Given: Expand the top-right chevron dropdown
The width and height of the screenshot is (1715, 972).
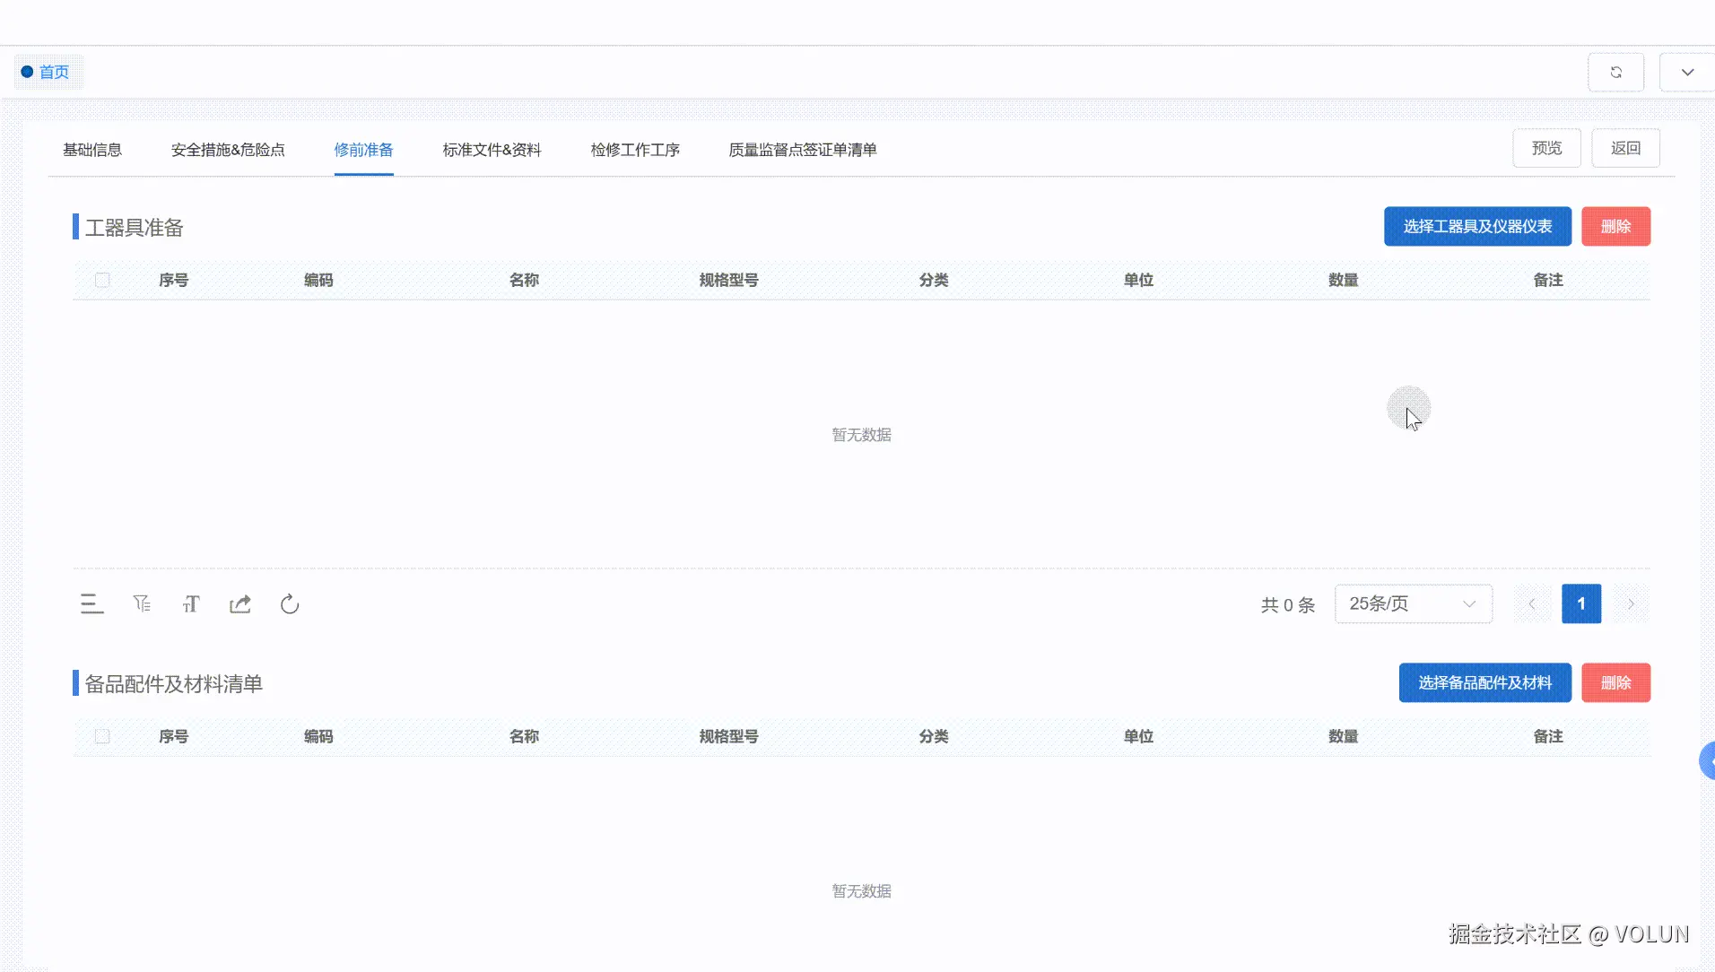Looking at the screenshot, I should coord(1687,73).
